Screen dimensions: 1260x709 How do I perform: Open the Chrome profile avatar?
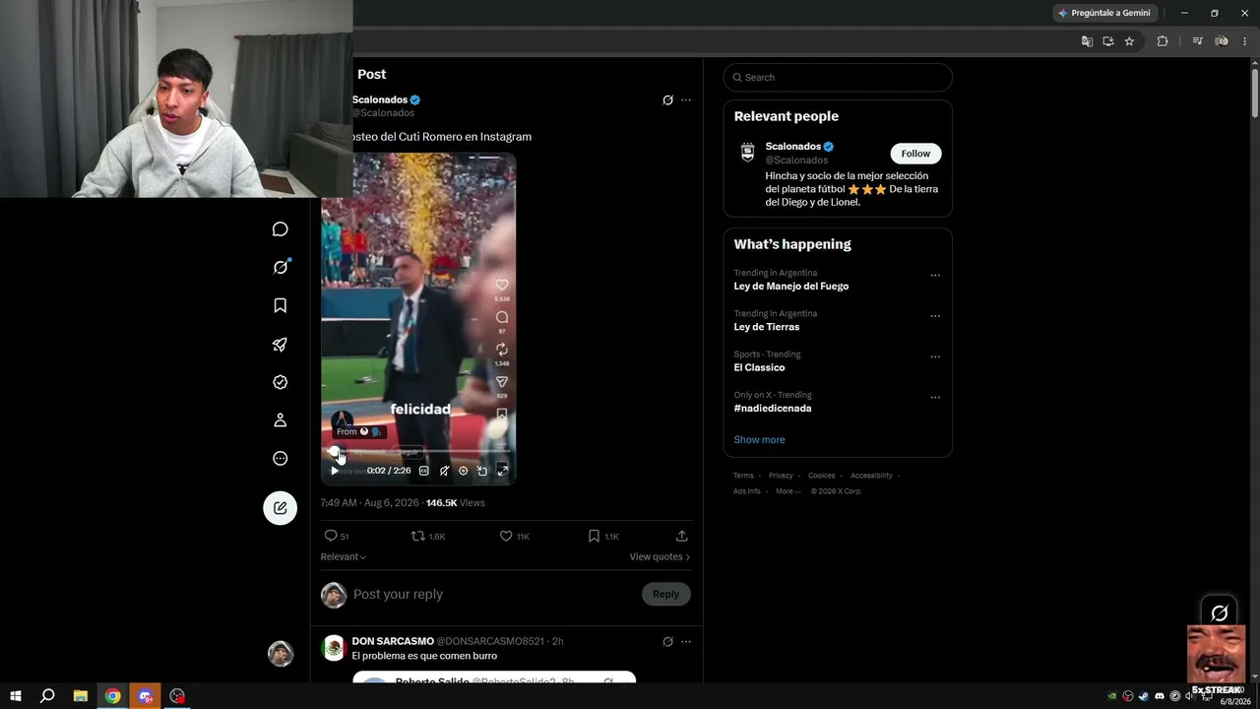(x=1222, y=41)
